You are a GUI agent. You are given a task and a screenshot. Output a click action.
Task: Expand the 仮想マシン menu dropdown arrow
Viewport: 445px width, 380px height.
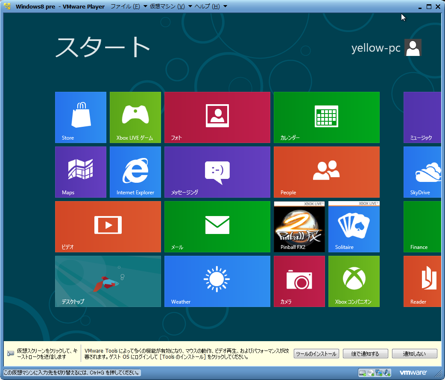[x=190, y=6]
